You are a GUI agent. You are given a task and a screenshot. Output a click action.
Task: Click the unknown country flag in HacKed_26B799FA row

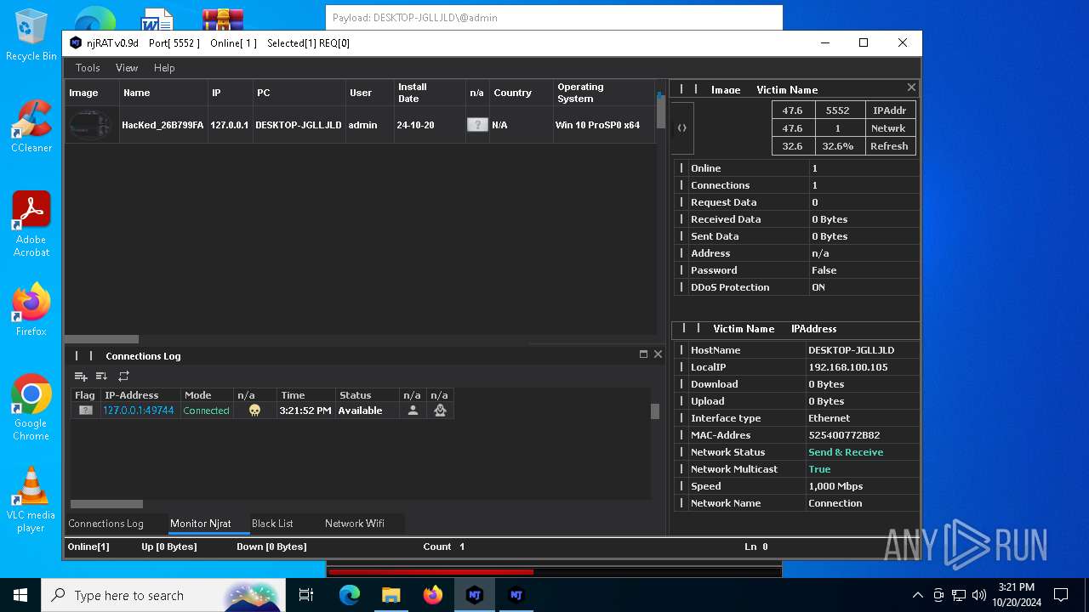point(477,125)
